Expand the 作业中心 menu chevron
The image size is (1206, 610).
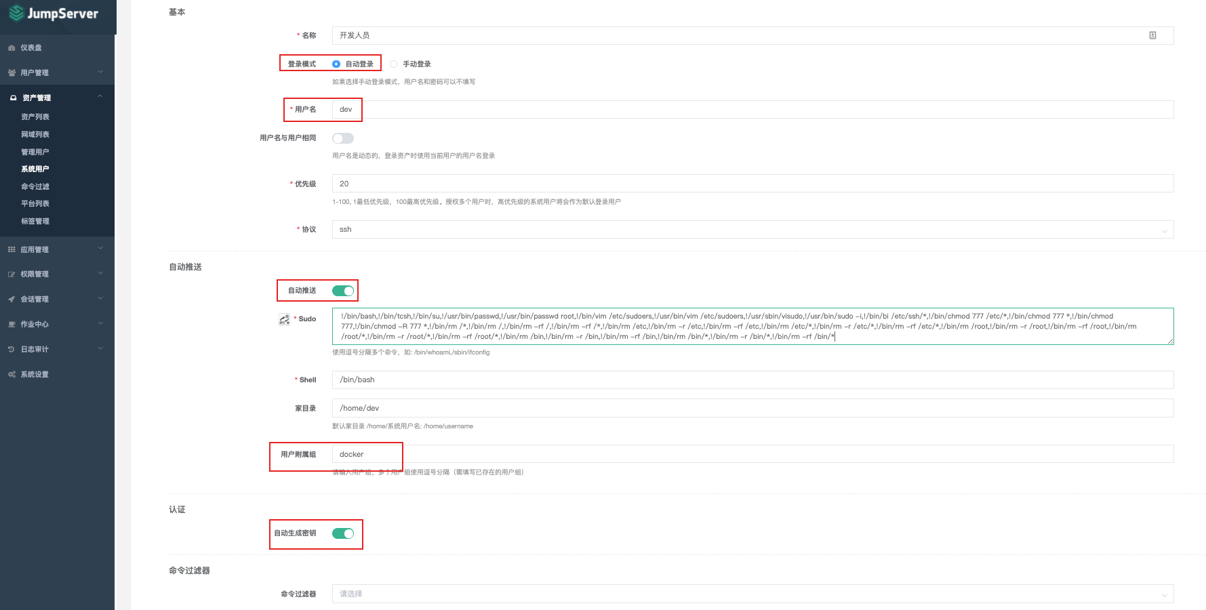(100, 323)
